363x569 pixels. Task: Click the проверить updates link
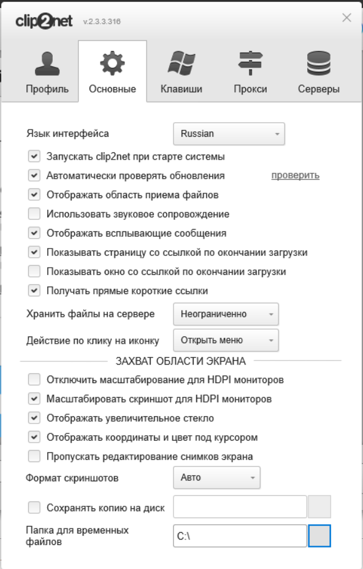(295, 176)
